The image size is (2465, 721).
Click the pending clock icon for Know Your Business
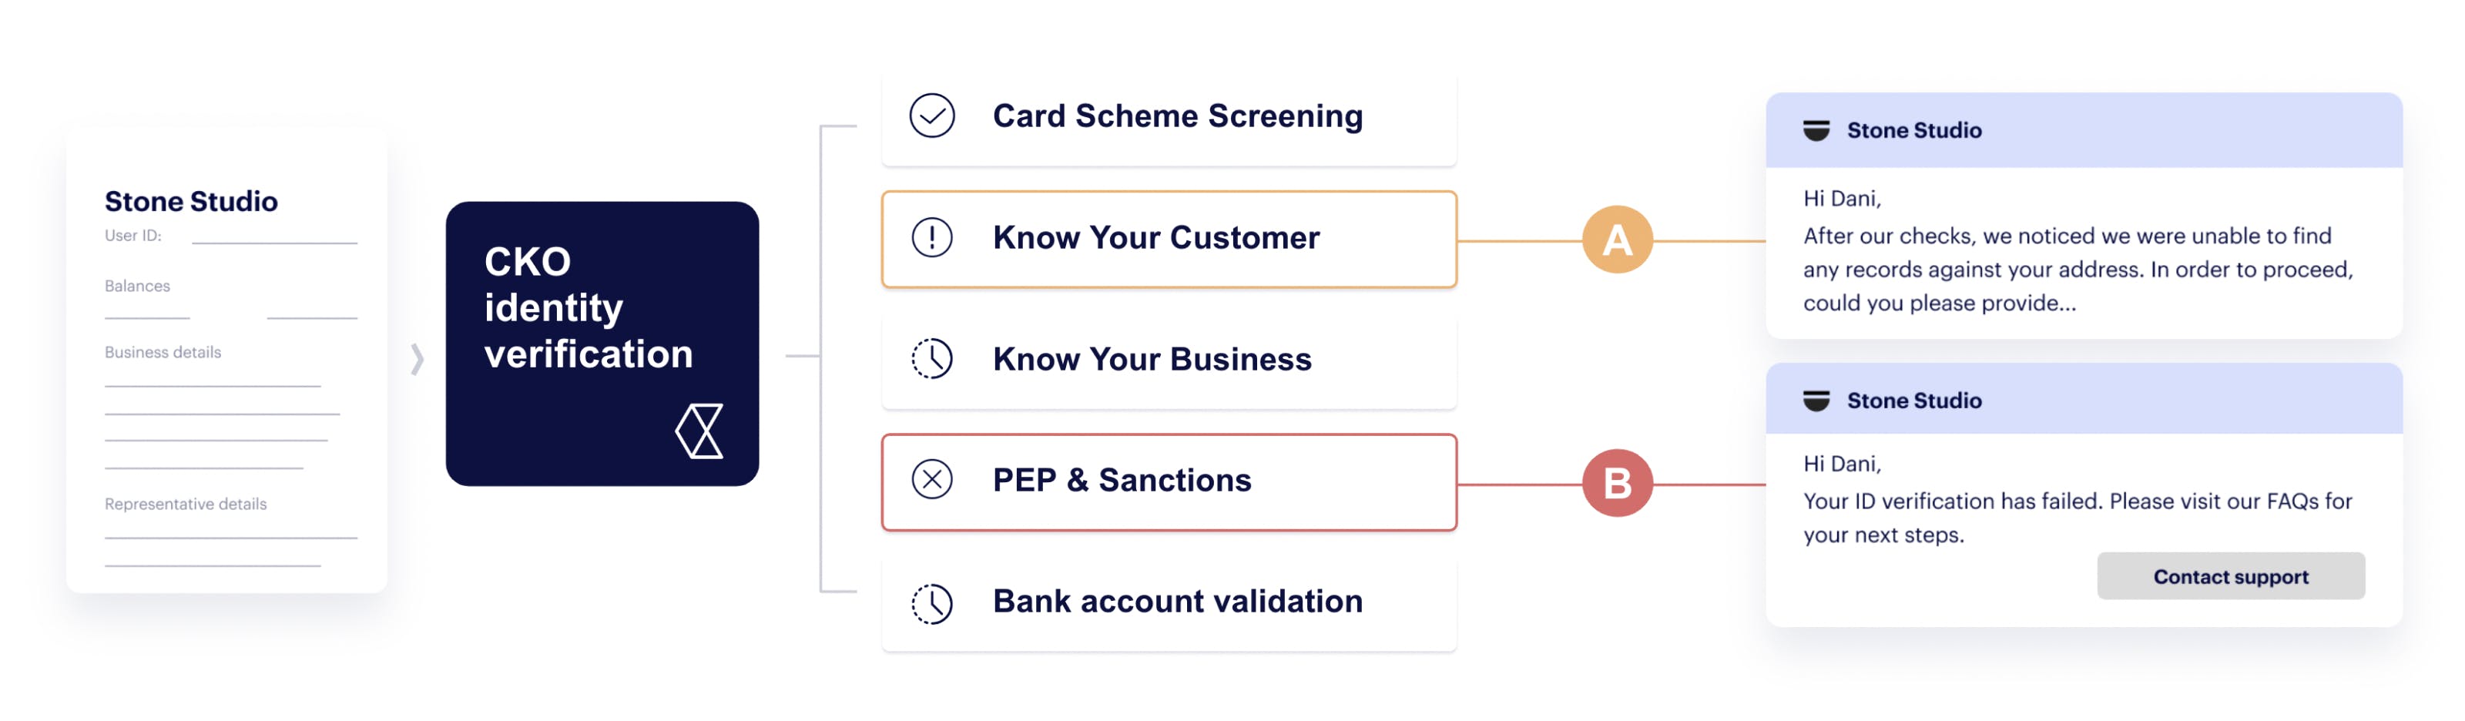pyautogui.click(x=931, y=359)
